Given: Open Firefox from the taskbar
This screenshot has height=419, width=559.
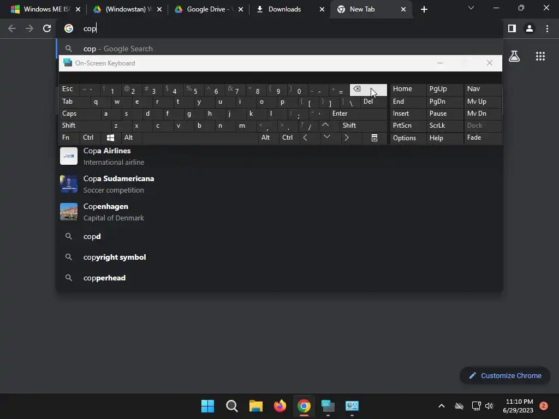Looking at the screenshot, I should pyautogui.click(x=280, y=406).
